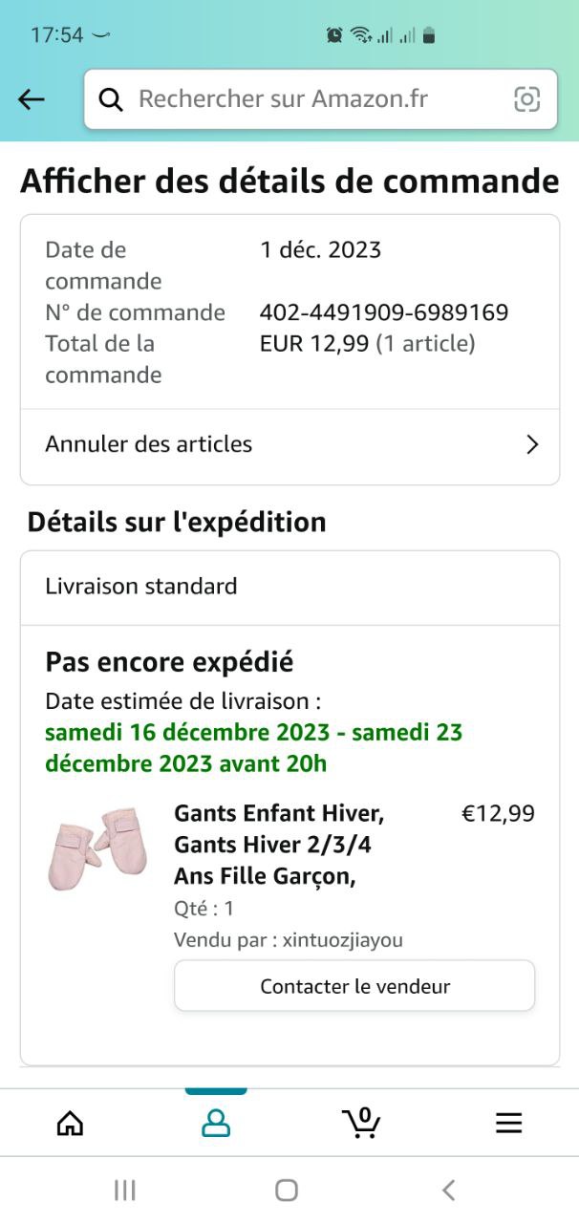Open Gants Enfant Hiver product link

279,845
